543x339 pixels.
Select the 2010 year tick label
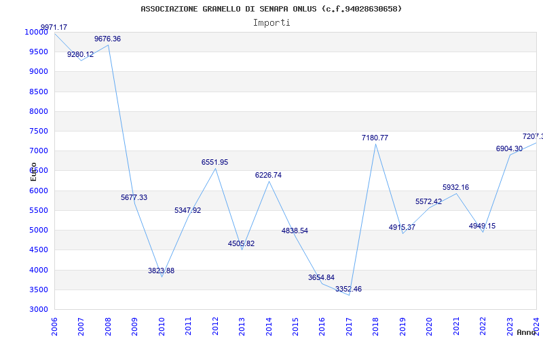162,327
